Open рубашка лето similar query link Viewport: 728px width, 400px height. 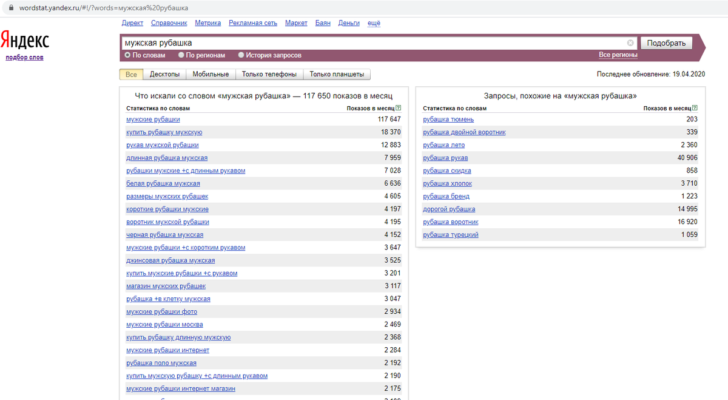[443, 145]
